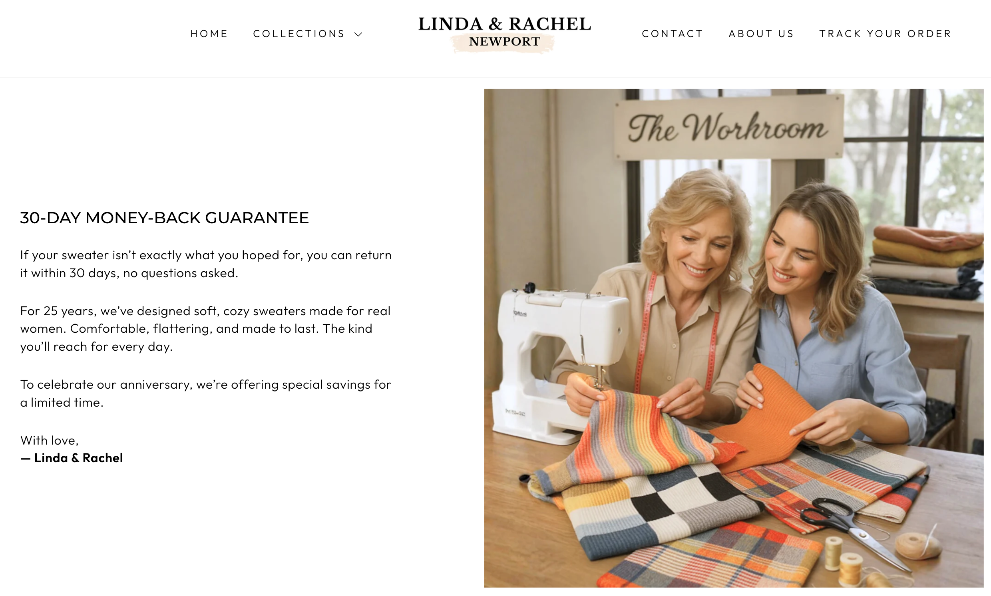This screenshot has height=596, width=991.
Task: Expand the chevron beside COLLECTIONS
Action: click(x=358, y=34)
